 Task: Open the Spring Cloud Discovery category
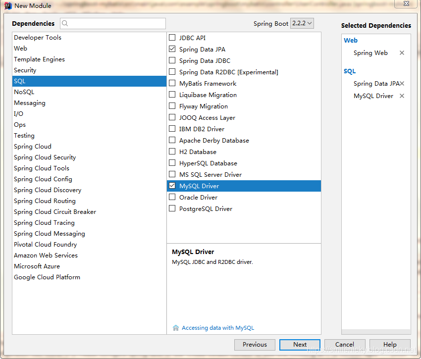89,190
